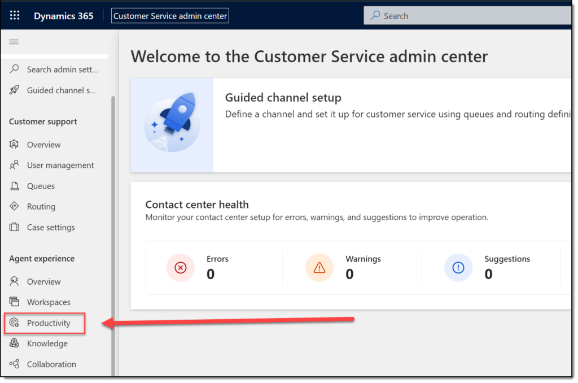Click the Dynamics 365 title link
Image resolution: width=578 pixels, height=383 pixels.
63,16
